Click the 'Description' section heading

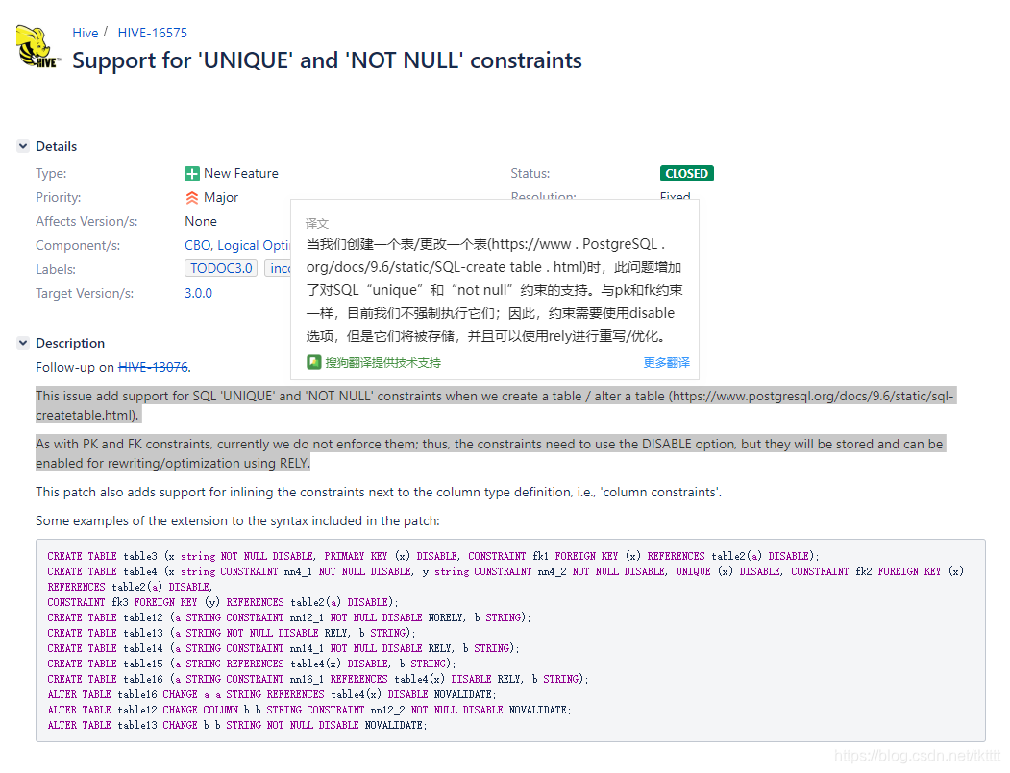(70, 343)
